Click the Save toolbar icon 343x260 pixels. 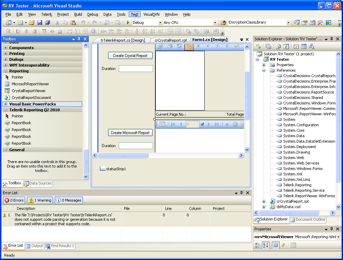(40, 23)
